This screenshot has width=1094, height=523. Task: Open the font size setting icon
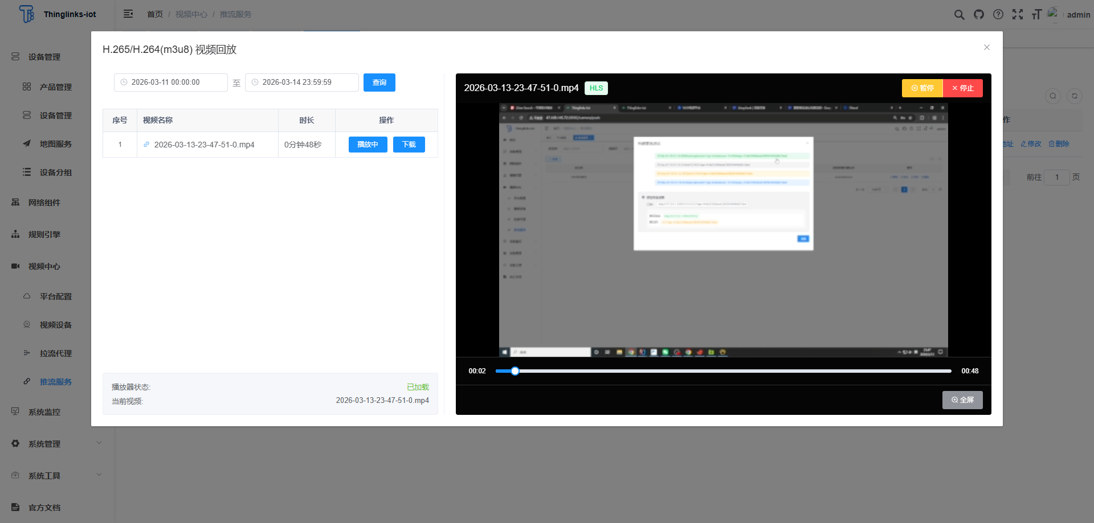click(1036, 15)
